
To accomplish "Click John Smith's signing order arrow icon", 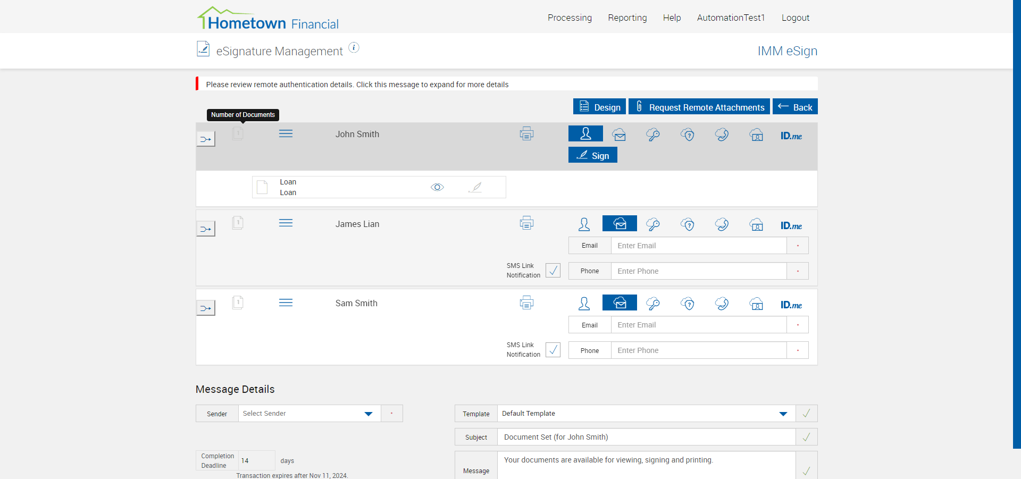I will 206,139.
